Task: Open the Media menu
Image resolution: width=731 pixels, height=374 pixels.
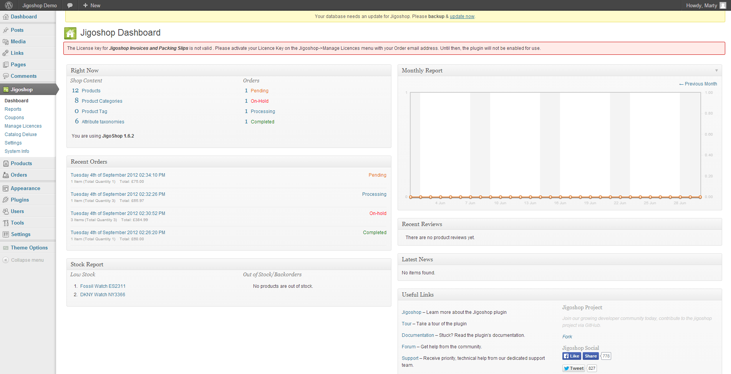Action: coord(18,42)
